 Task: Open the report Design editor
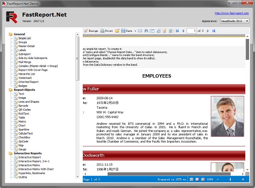(x=91, y=31)
